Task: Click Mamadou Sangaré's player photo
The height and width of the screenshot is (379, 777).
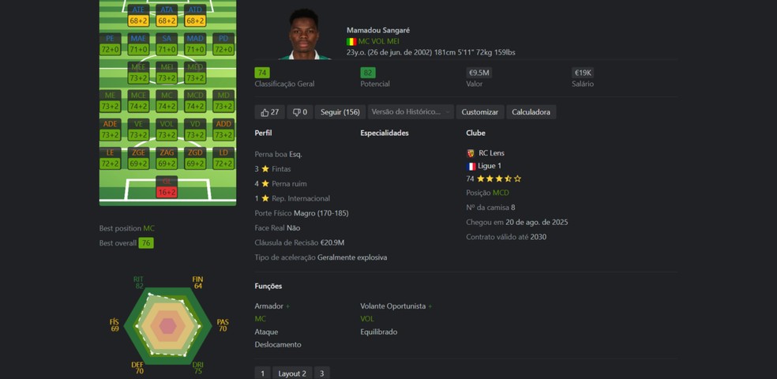Action: pyautogui.click(x=304, y=35)
